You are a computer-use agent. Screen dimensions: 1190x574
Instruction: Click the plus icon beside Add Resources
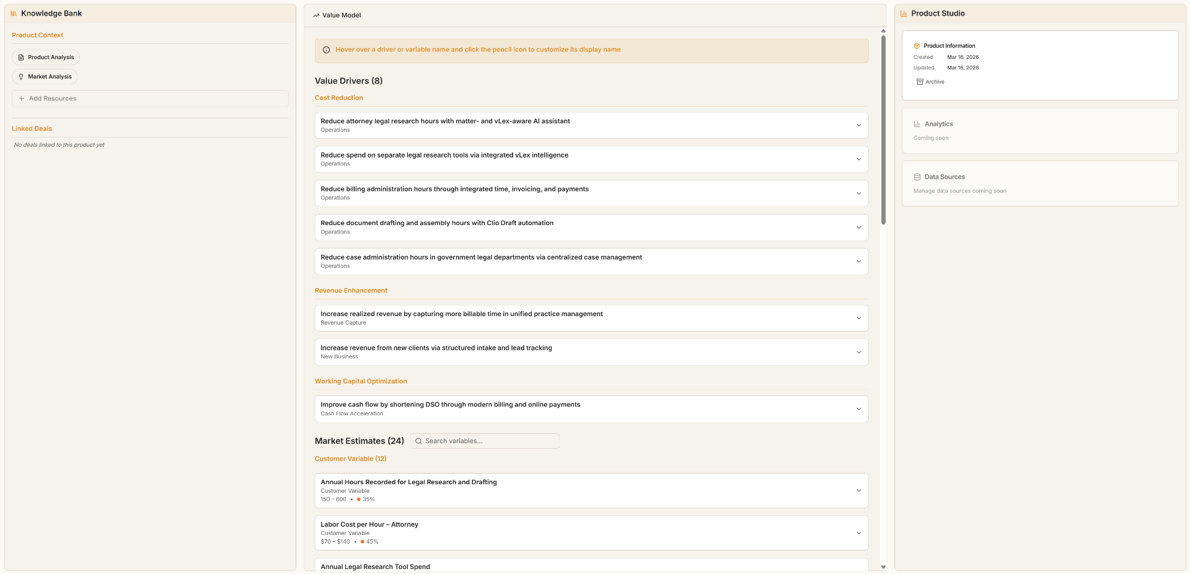click(22, 99)
